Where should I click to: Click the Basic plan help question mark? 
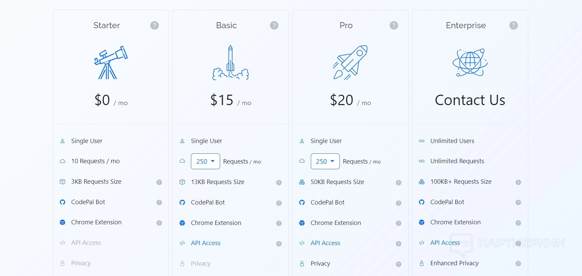[x=274, y=26]
